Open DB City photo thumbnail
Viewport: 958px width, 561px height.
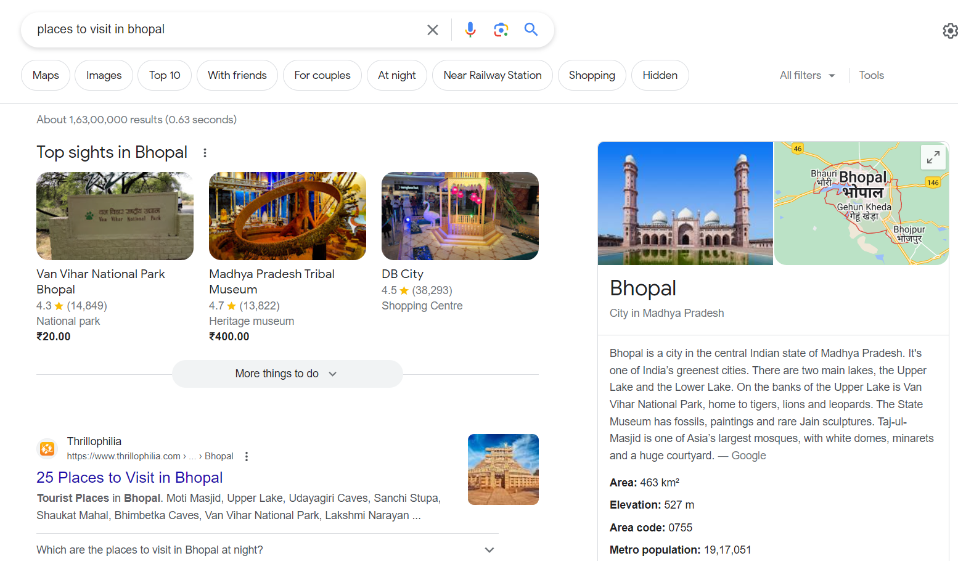[460, 216]
